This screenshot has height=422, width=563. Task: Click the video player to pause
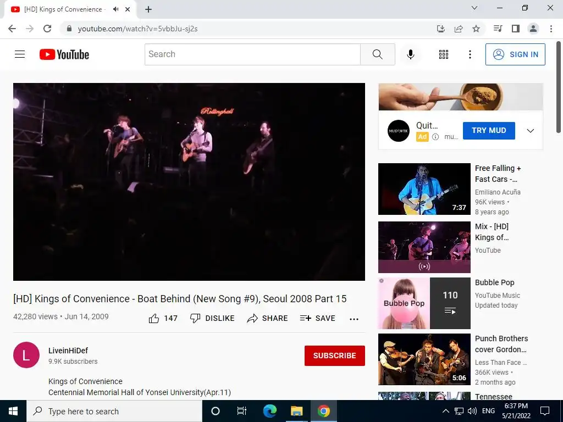tap(189, 182)
